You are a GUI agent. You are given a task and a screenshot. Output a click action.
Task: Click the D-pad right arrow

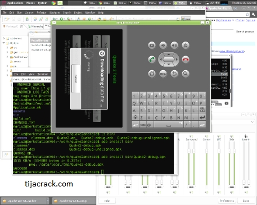point(177,60)
